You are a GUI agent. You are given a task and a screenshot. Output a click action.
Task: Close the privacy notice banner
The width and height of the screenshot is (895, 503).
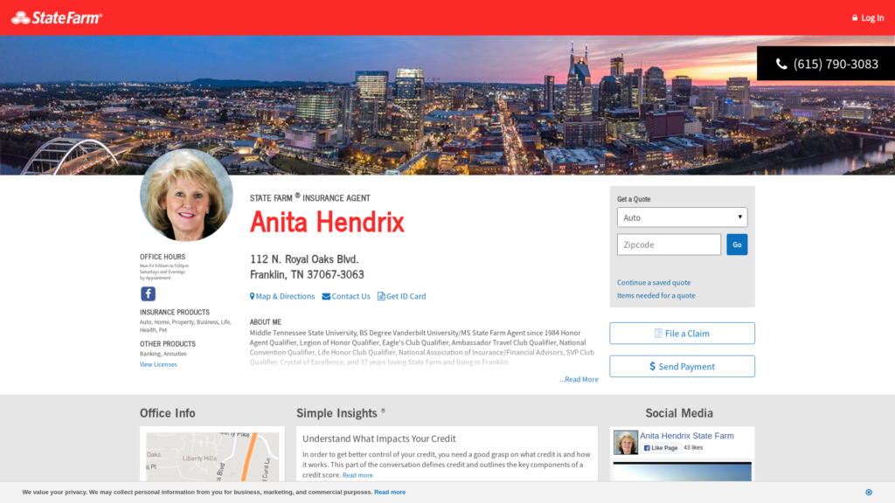pos(868,493)
